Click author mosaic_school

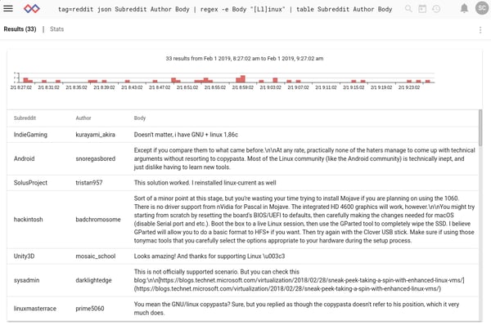pyautogui.click(x=96, y=256)
